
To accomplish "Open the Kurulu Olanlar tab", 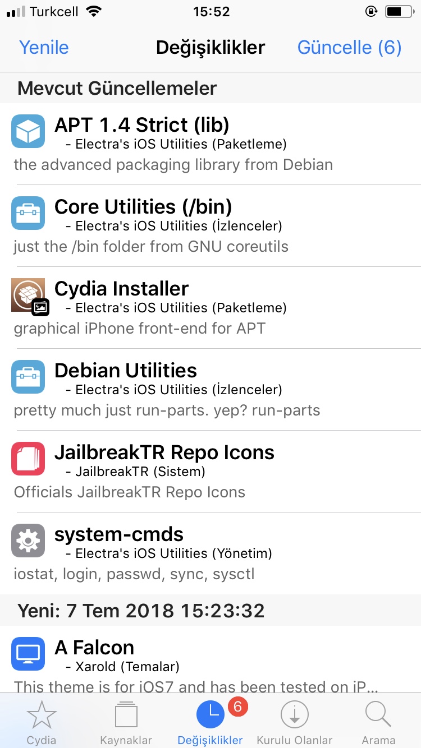I will (x=295, y=723).
